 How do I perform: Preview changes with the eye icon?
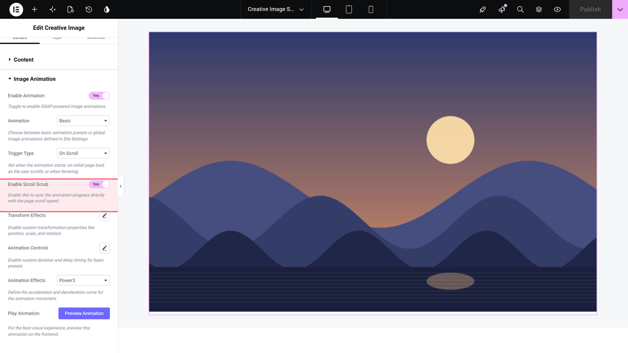click(x=557, y=9)
